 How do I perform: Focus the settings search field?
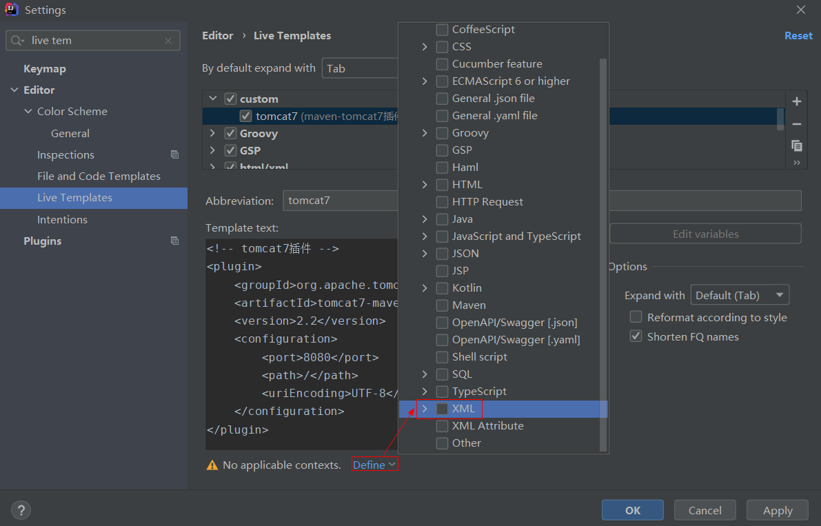point(93,40)
